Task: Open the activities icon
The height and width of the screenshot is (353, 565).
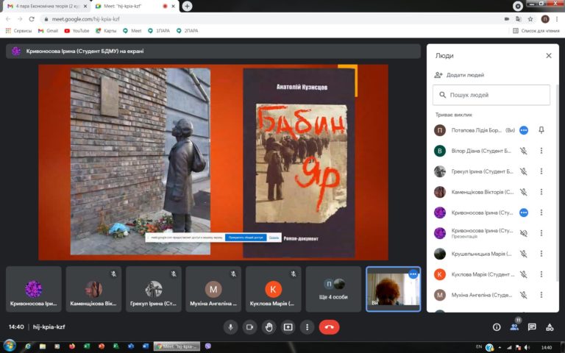Action: tap(550, 327)
